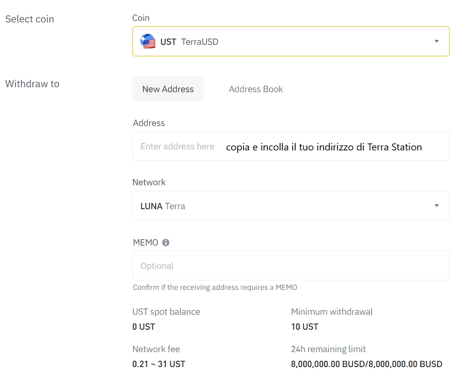Click the 'Withdraw to' section label
Screen dimensions: 466x382
point(32,84)
